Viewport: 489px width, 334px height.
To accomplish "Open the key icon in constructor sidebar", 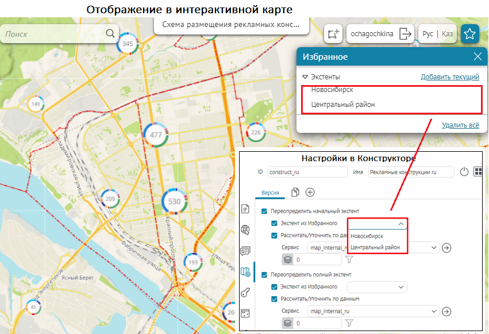I will pos(245,293).
